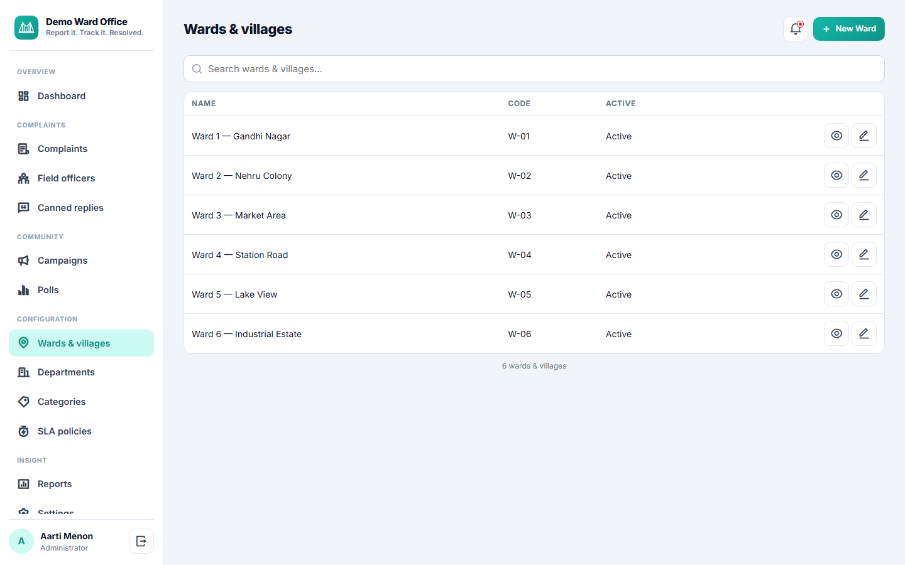View Ward 5 — Lake View details
This screenshot has width=905, height=565.
tap(836, 294)
